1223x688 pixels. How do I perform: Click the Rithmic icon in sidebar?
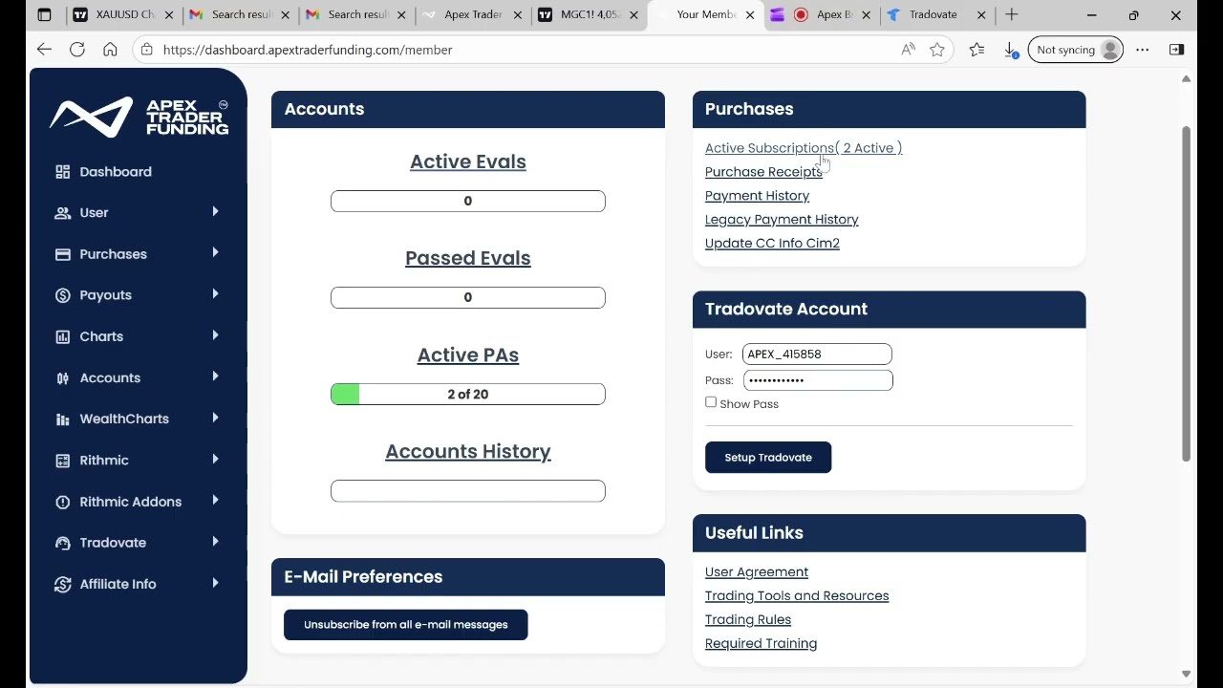[x=63, y=461]
